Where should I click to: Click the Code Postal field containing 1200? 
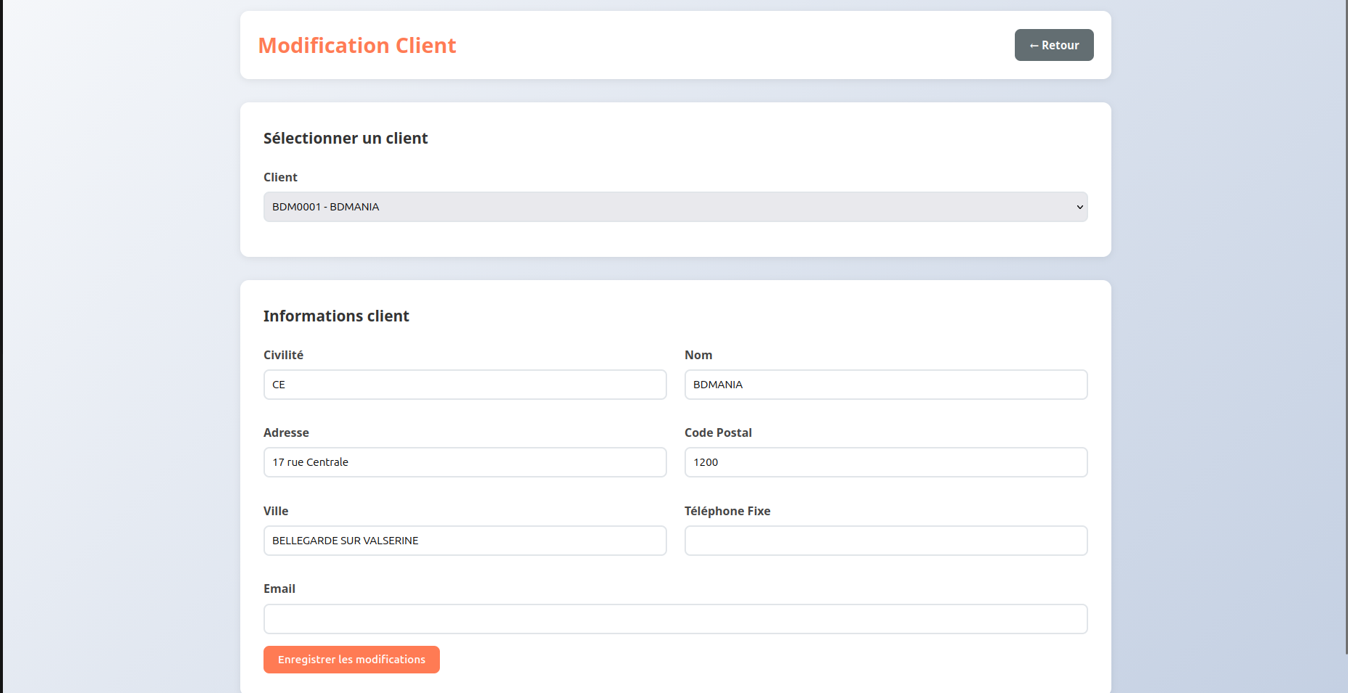tap(885, 462)
